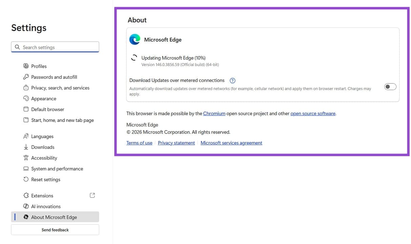
Task: Go to Start, home, and new tab page
Action: (x=62, y=120)
